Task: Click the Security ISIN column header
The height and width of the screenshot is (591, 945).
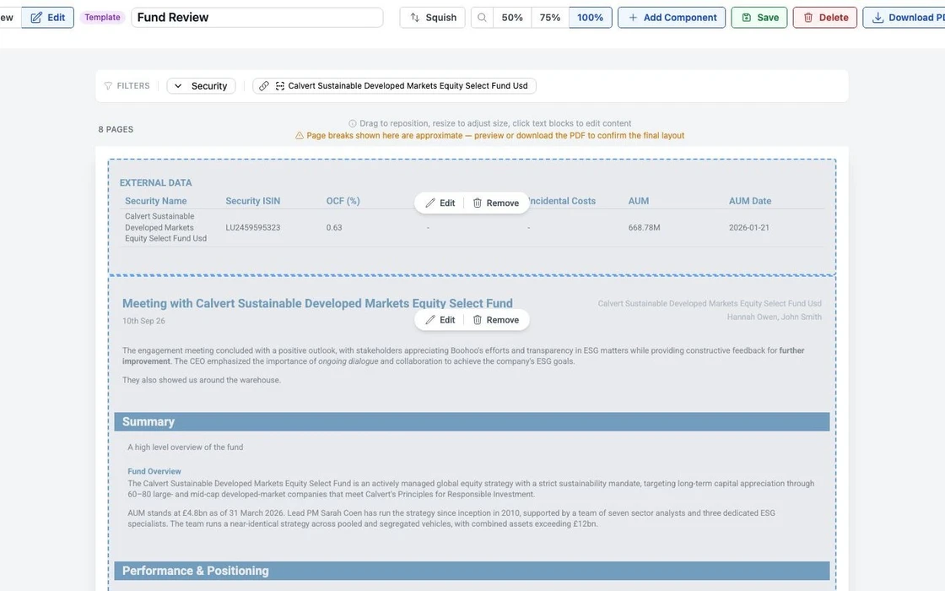Action: pyautogui.click(x=252, y=201)
